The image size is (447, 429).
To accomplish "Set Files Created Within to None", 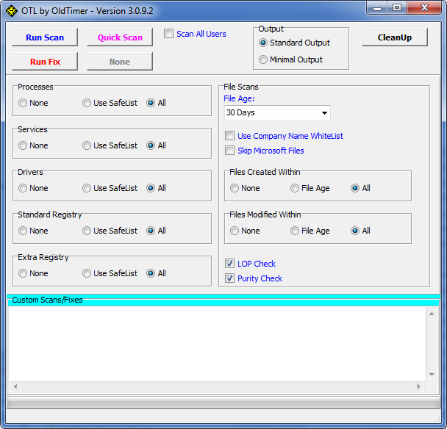I will tap(235, 188).
